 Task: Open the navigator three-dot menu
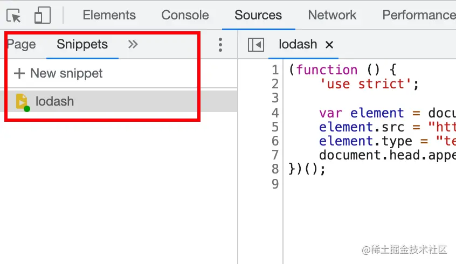pyautogui.click(x=220, y=45)
